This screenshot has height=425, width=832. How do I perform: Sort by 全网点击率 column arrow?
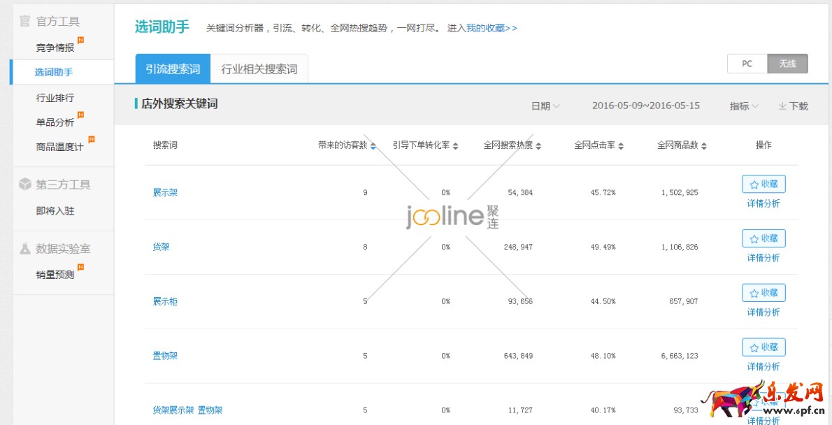coord(621,146)
